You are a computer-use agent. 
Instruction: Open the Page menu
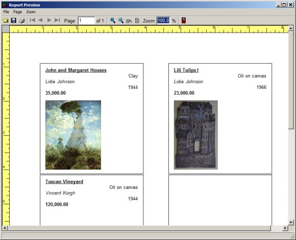click(x=17, y=12)
